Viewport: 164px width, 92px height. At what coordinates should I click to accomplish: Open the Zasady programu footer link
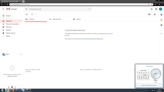[x=97, y=70]
